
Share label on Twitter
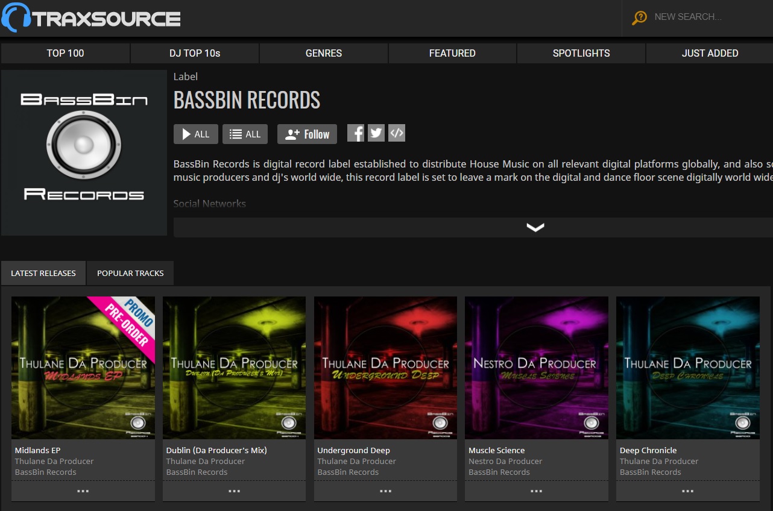pyautogui.click(x=376, y=133)
